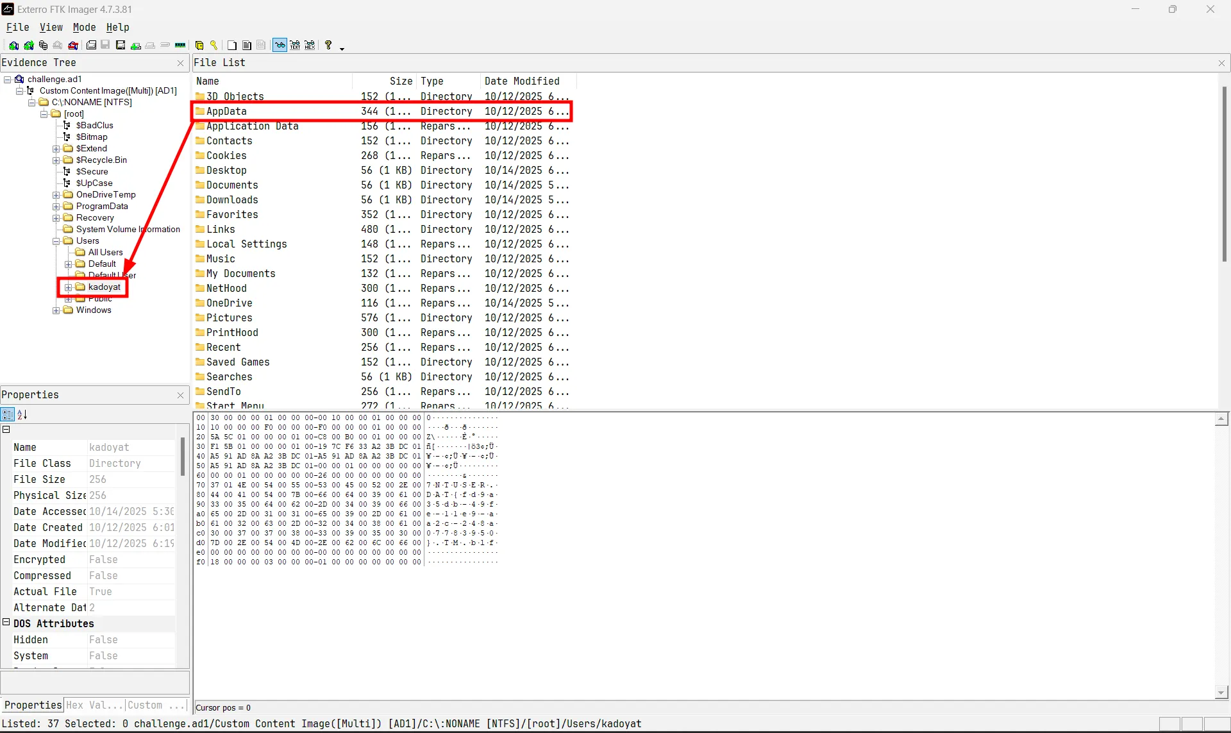
Task: Expand the Windows folder in tree
Action: (56, 310)
